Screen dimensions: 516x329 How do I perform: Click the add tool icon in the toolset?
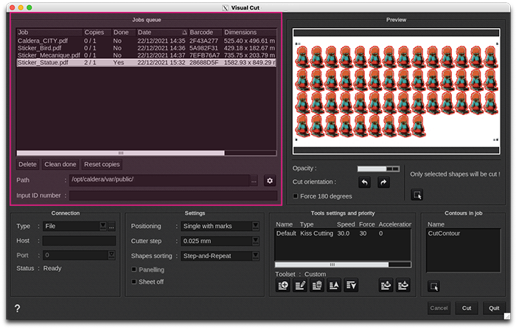click(283, 286)
